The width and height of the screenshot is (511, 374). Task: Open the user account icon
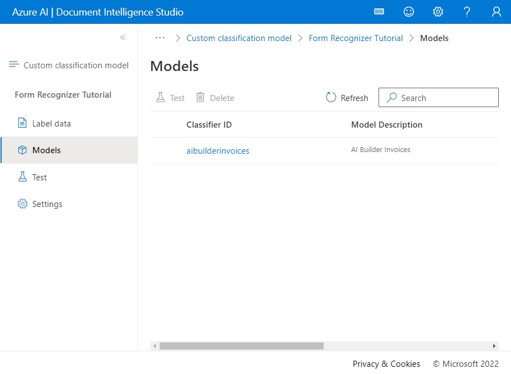[x=497, y=12]
